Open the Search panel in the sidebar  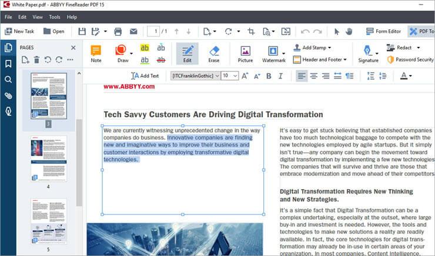click(x=8, y=80)
